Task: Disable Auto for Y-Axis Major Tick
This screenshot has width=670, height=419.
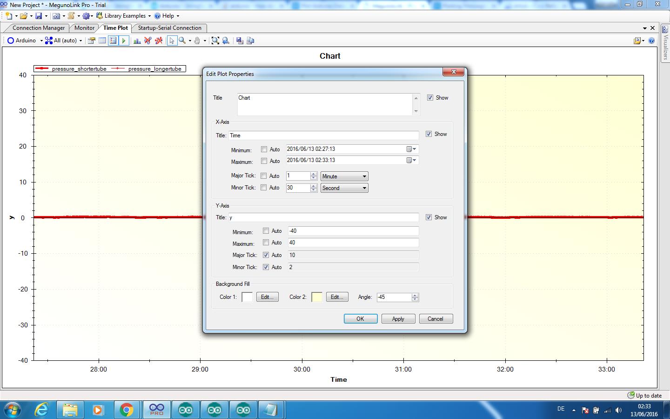Action: (266, 255)
